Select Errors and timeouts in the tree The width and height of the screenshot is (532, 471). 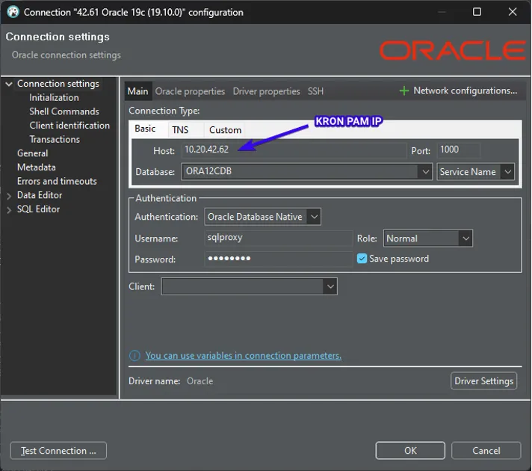57,182
